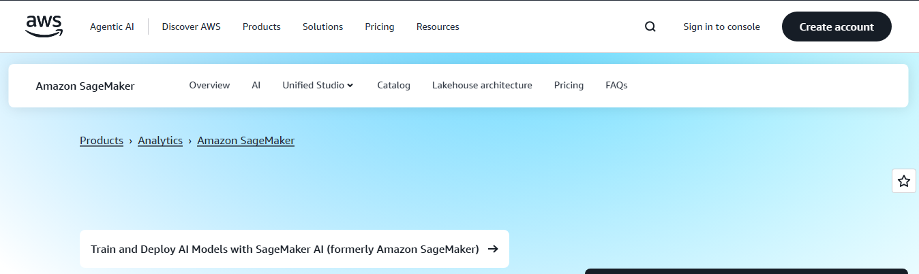This screenshot has height=274, width=919.
Task: Open the Solutions menu
Action: tap(322, 27)
